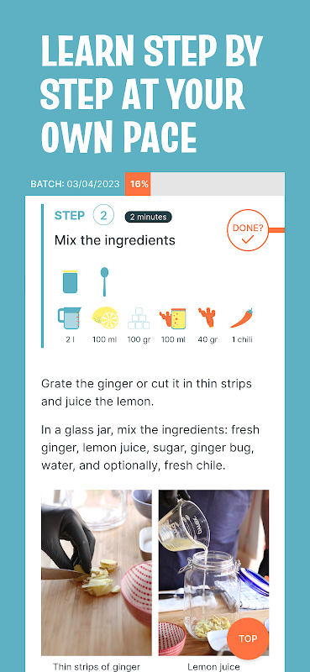Tap the sugar cubes 100 gr icon
Viewport: 310px width, 672px height.
138,318
